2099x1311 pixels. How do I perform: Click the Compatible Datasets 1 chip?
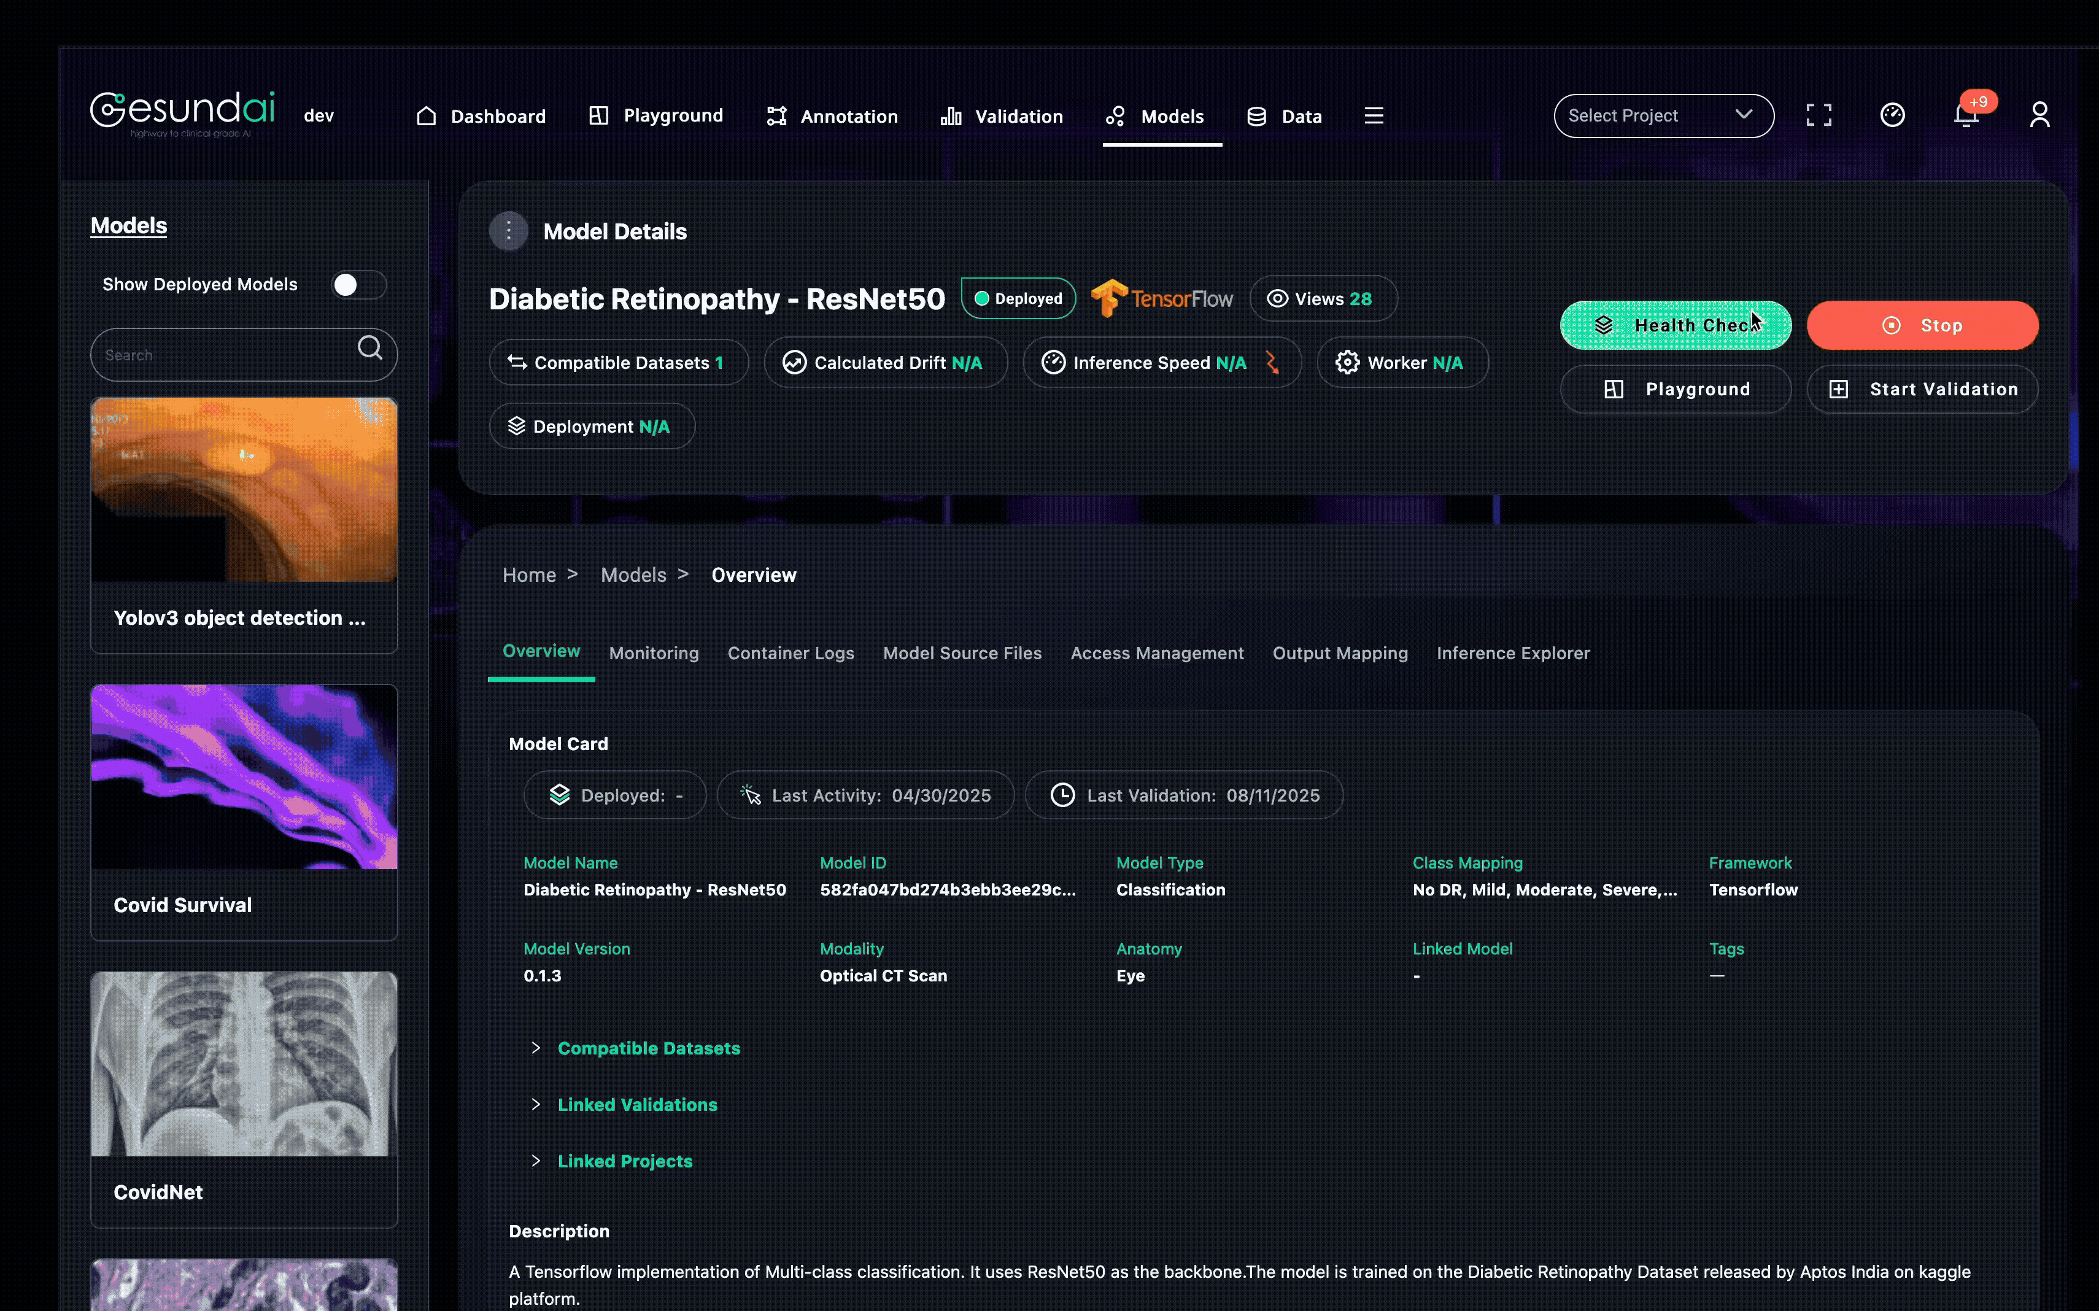(x=618, y=363)
